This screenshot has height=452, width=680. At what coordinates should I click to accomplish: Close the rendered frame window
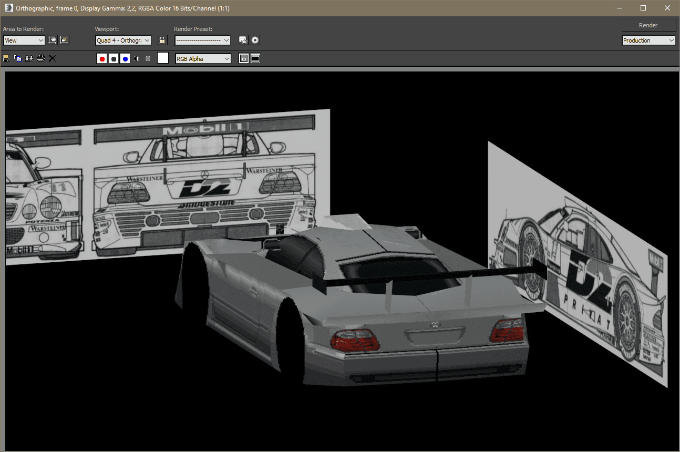pyautogui.click(x=667, y=8)
